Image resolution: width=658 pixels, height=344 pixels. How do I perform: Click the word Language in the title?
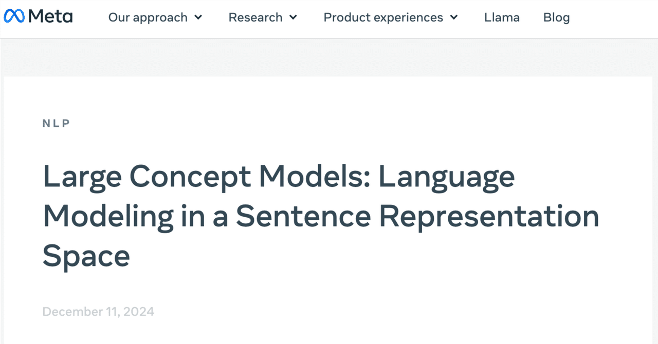click(446, 176)
